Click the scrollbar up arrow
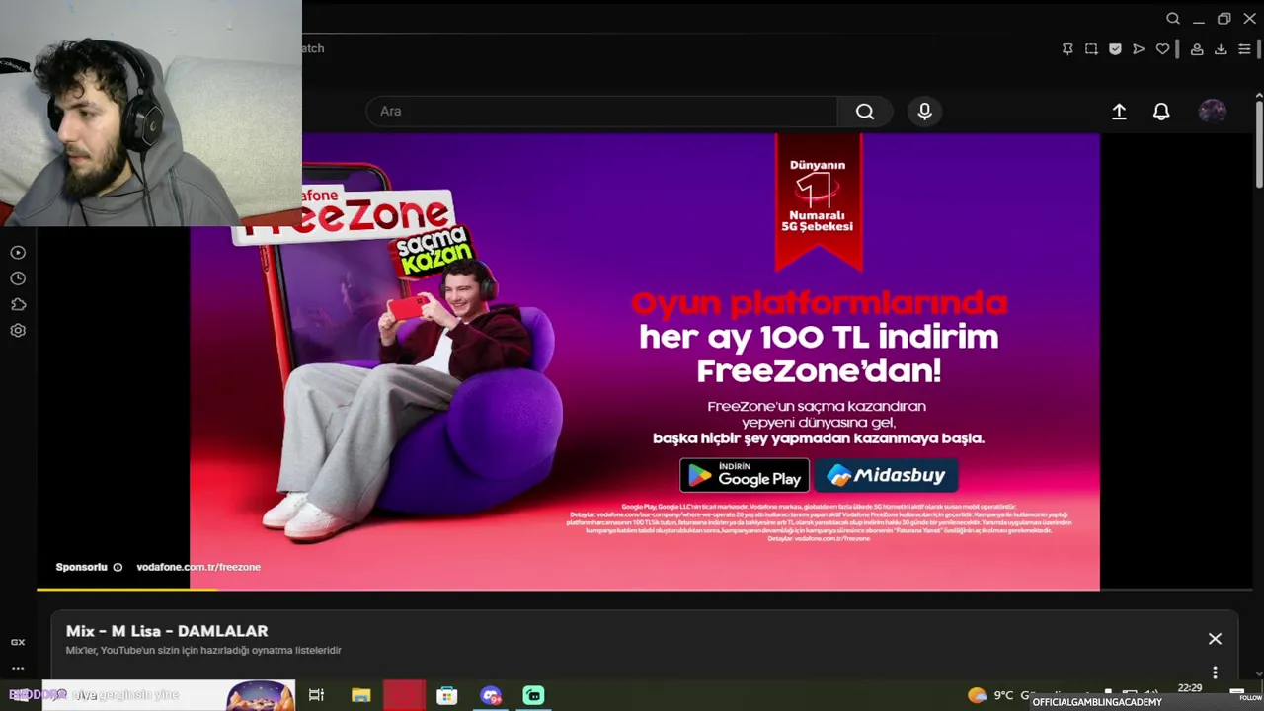1264x711 pixels. 1259,96
